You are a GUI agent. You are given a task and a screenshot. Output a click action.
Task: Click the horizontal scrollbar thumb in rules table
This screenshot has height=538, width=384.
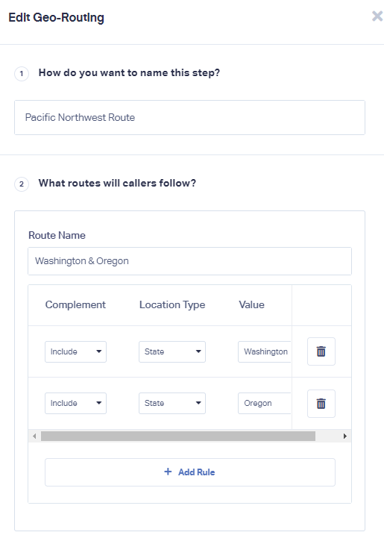click(x=178, y=436)
